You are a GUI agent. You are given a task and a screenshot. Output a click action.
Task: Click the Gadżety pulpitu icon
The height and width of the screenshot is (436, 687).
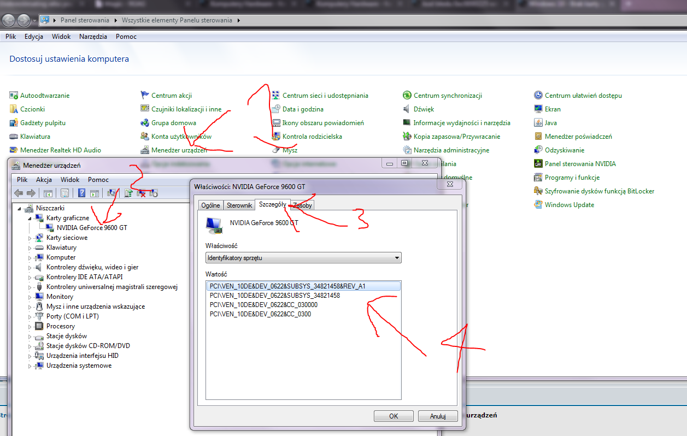coord(14,123)
